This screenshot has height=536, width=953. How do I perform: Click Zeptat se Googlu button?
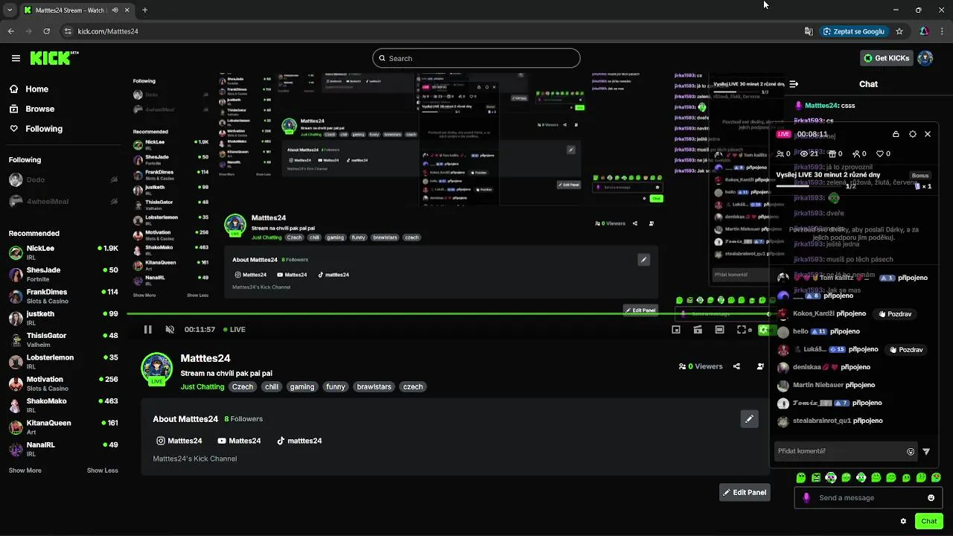(853, 31)
